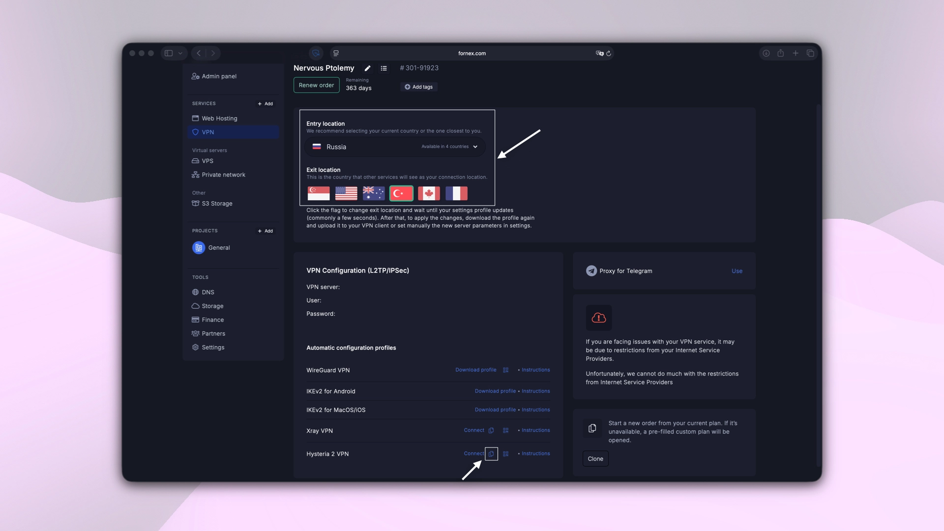Open Settings from the Tools section

(x=213, y=347)
